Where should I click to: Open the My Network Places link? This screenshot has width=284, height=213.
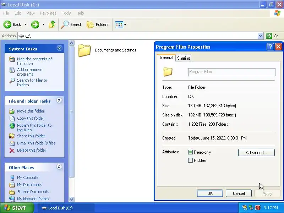pyautogui.click(x=33, y=199)
